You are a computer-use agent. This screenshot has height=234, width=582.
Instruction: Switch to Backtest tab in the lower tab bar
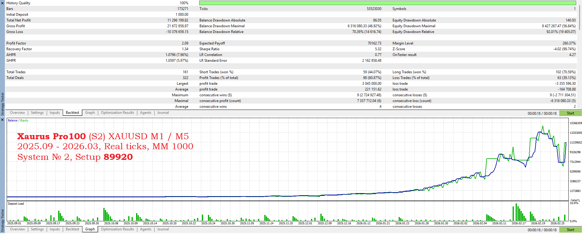[72, 229]
